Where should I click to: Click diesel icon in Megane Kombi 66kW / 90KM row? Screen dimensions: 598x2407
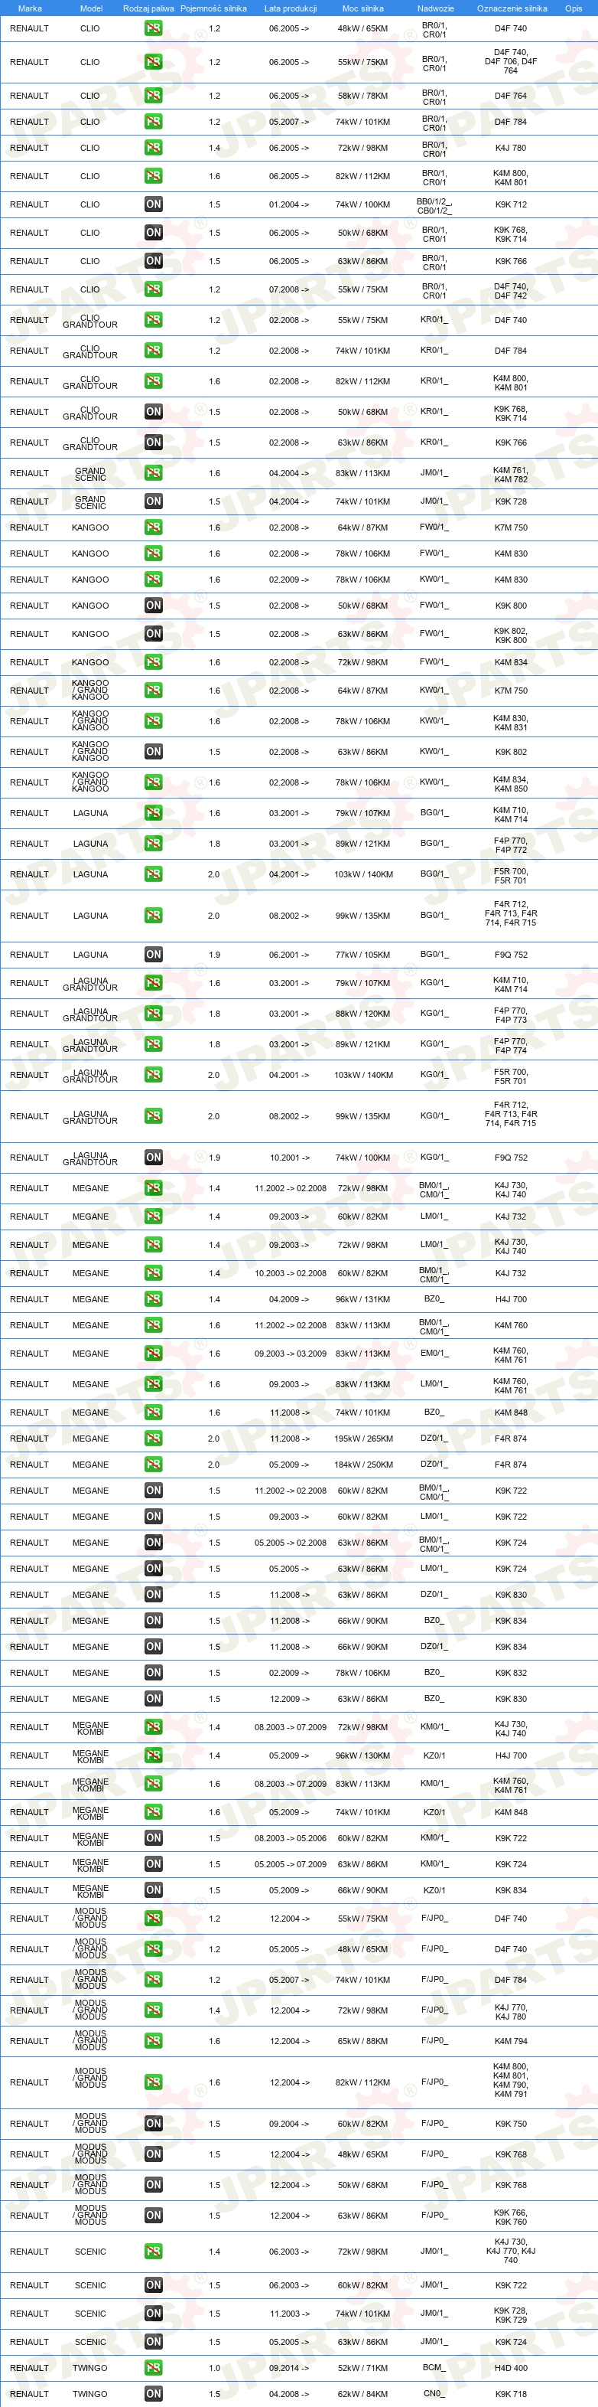pyautogui.click(x=153, y=1889)
